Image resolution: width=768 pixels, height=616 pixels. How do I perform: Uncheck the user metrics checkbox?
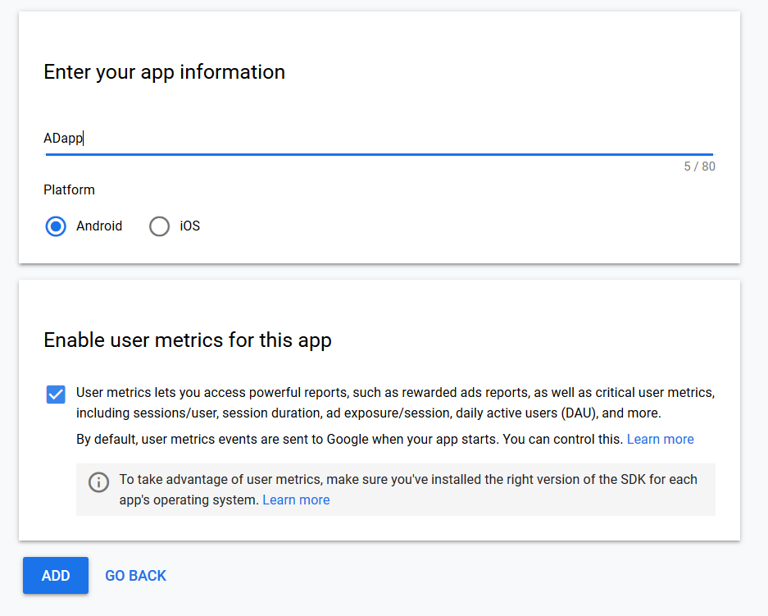point(56,394)
